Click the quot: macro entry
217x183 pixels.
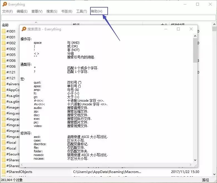click(37, 82)
